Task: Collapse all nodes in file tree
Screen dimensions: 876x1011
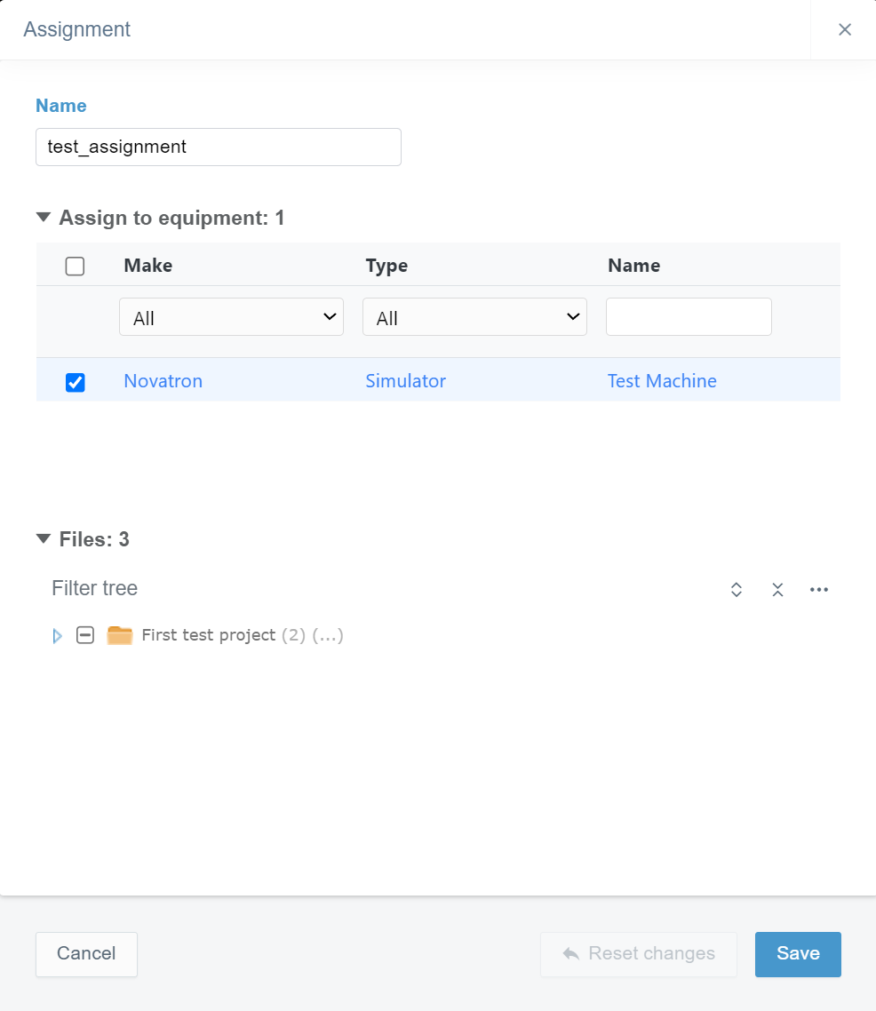Action: click(777, 589)
